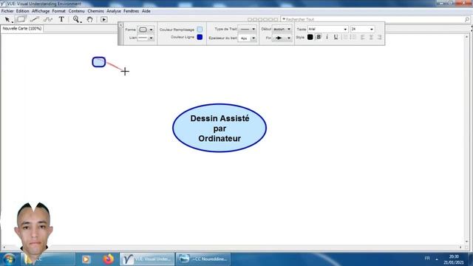Open the Type de Trait dropdown

pos(247,30)
